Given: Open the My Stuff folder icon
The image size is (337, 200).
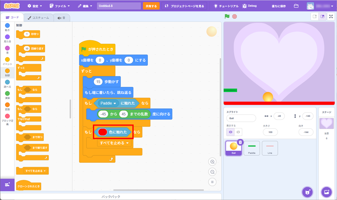Looking at the screenshot, I should 296,6.
